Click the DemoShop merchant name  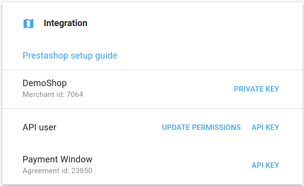44,83
